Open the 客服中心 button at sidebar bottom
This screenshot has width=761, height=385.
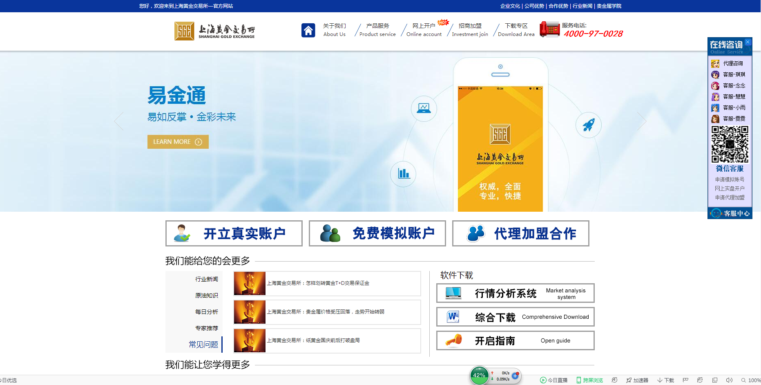point(730,213)
